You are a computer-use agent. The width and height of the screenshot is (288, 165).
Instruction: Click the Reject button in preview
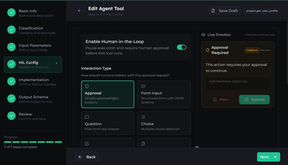point(221,100)
